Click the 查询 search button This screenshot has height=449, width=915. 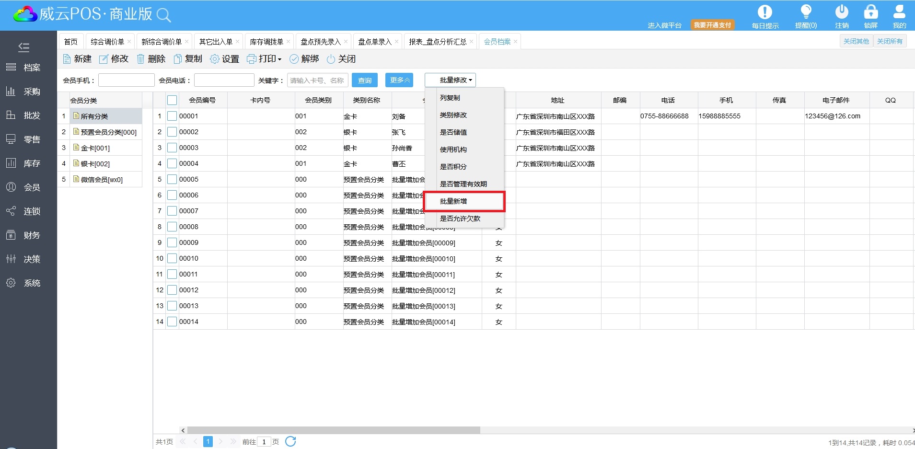click(364, 80)
